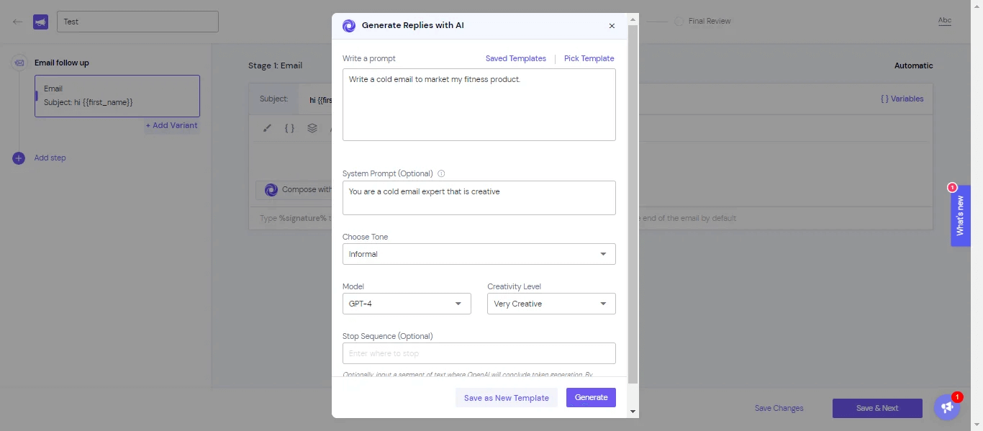This screenshot has height=431, width=983.
Task: Click the back arrow in top bar
Action: click(x=17, y=22)
